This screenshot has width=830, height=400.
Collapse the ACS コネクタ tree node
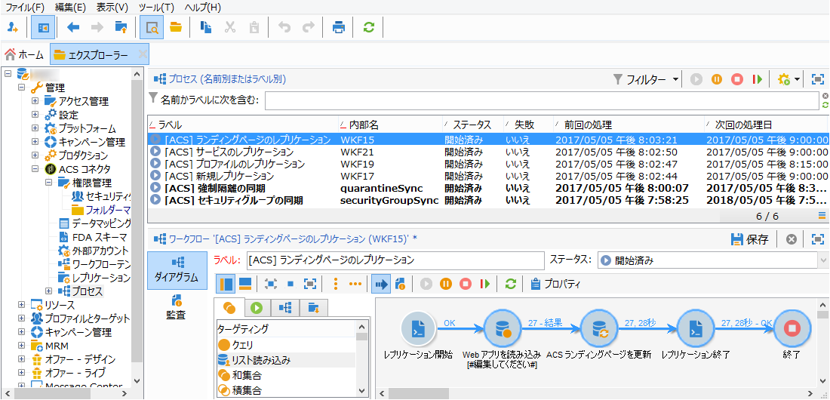pos(35,169)
